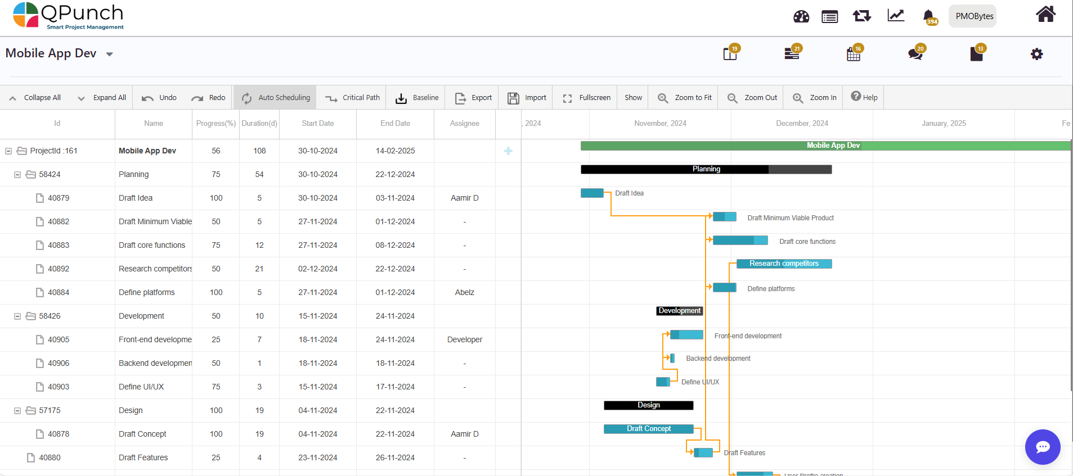Open the dashboard gauge icon
This screenshot has height=476, width=1073.
tap(801, 17)
